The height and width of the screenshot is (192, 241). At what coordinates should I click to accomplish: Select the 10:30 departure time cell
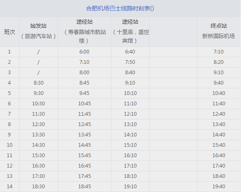click(x=38, y=104)
